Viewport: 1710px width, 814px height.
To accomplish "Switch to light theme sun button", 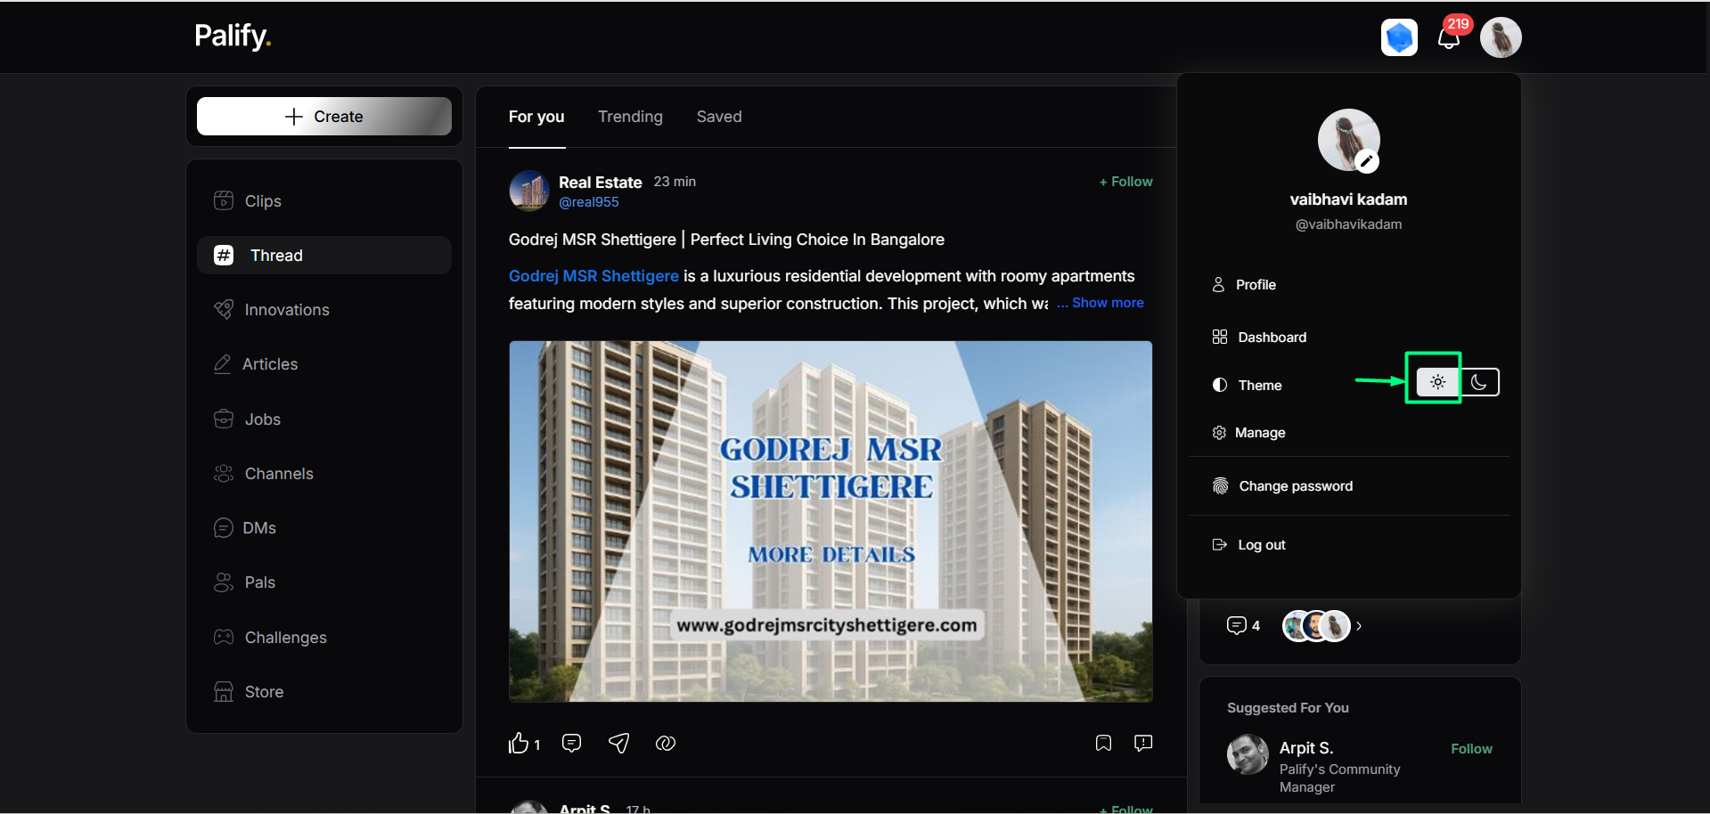I will tap(1437, 382).
